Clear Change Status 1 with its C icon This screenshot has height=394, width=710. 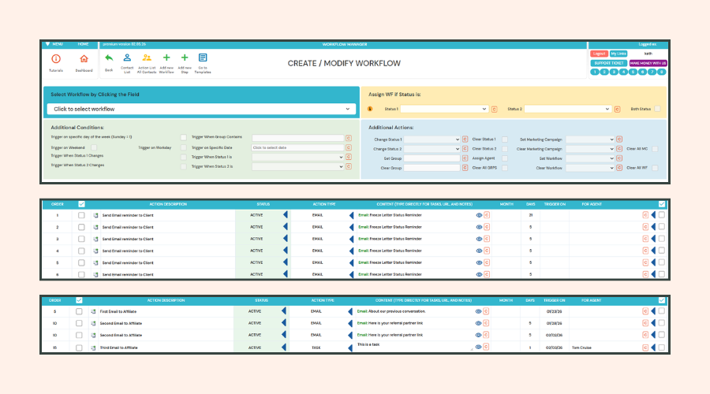click(465, 139)
